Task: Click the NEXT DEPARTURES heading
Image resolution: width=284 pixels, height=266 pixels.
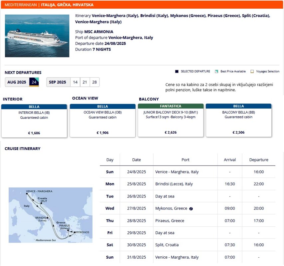Action: [23, 72]
